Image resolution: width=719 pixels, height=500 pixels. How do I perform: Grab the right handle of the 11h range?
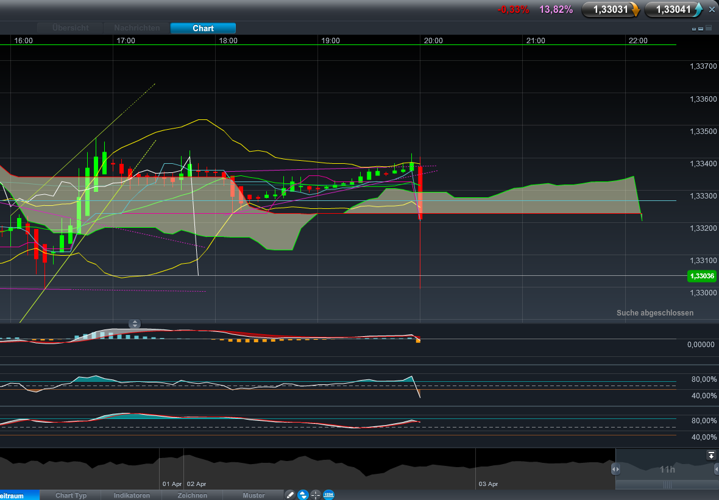coord(716,470)
